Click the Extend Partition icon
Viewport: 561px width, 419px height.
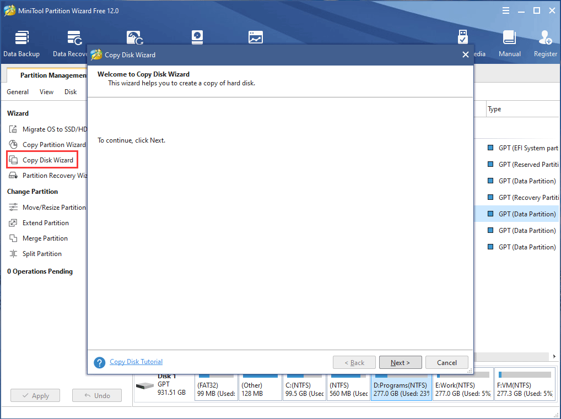[x=13, y=223]
